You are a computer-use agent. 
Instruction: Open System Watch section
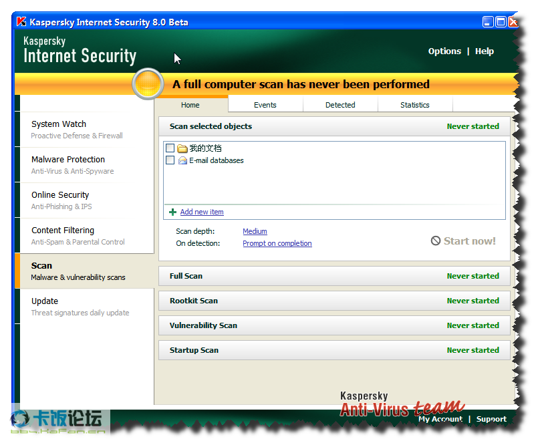pyautogui.click(x=86, y=130)
